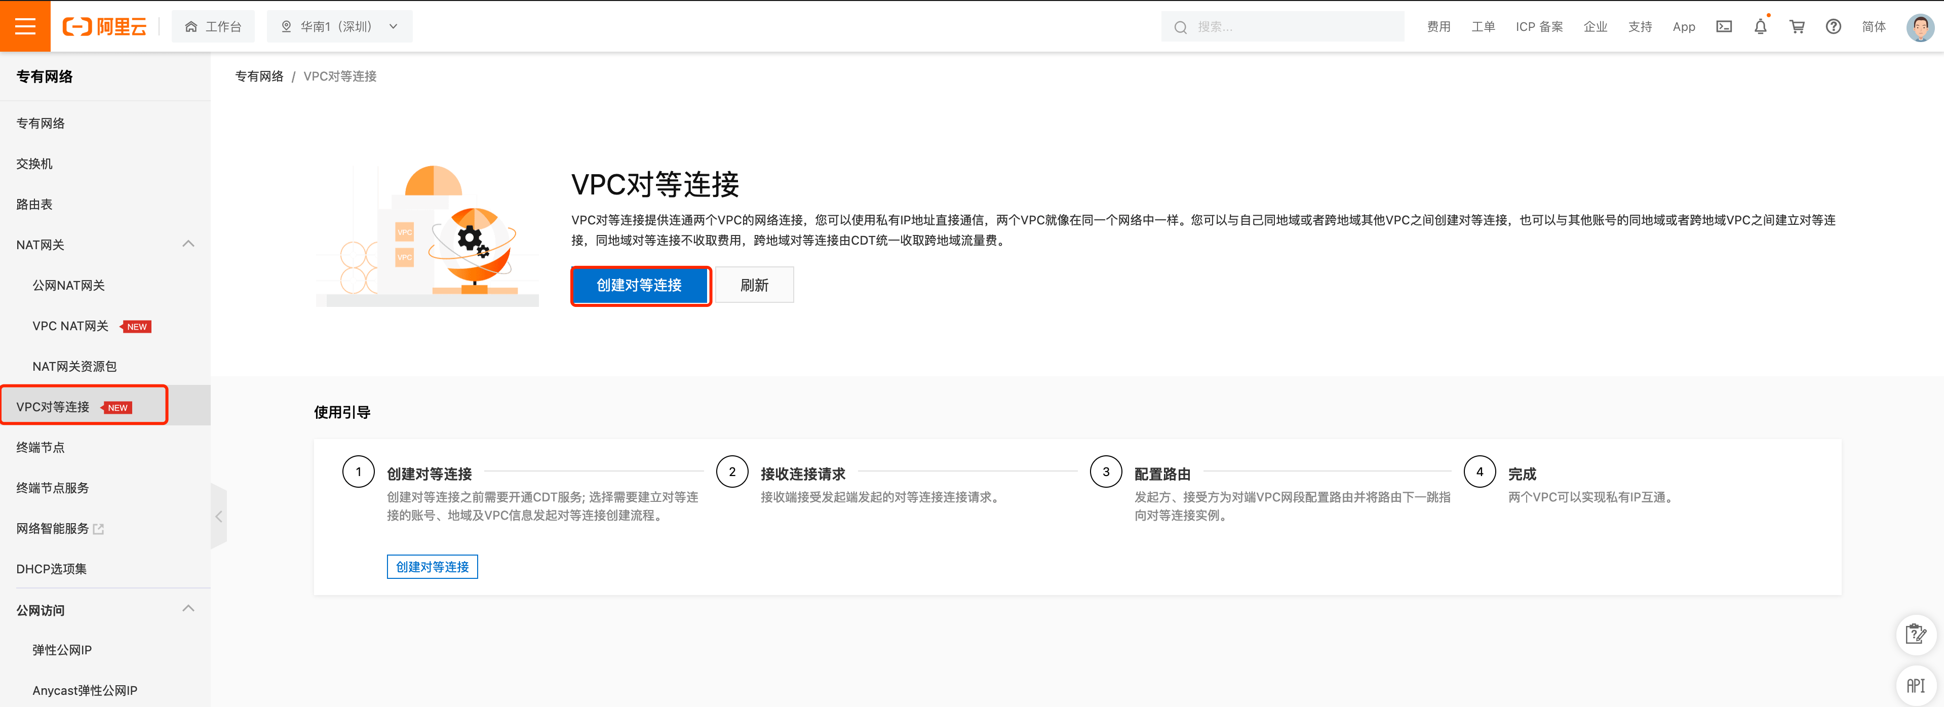Open help via the question mark icon

[1833, 26]
